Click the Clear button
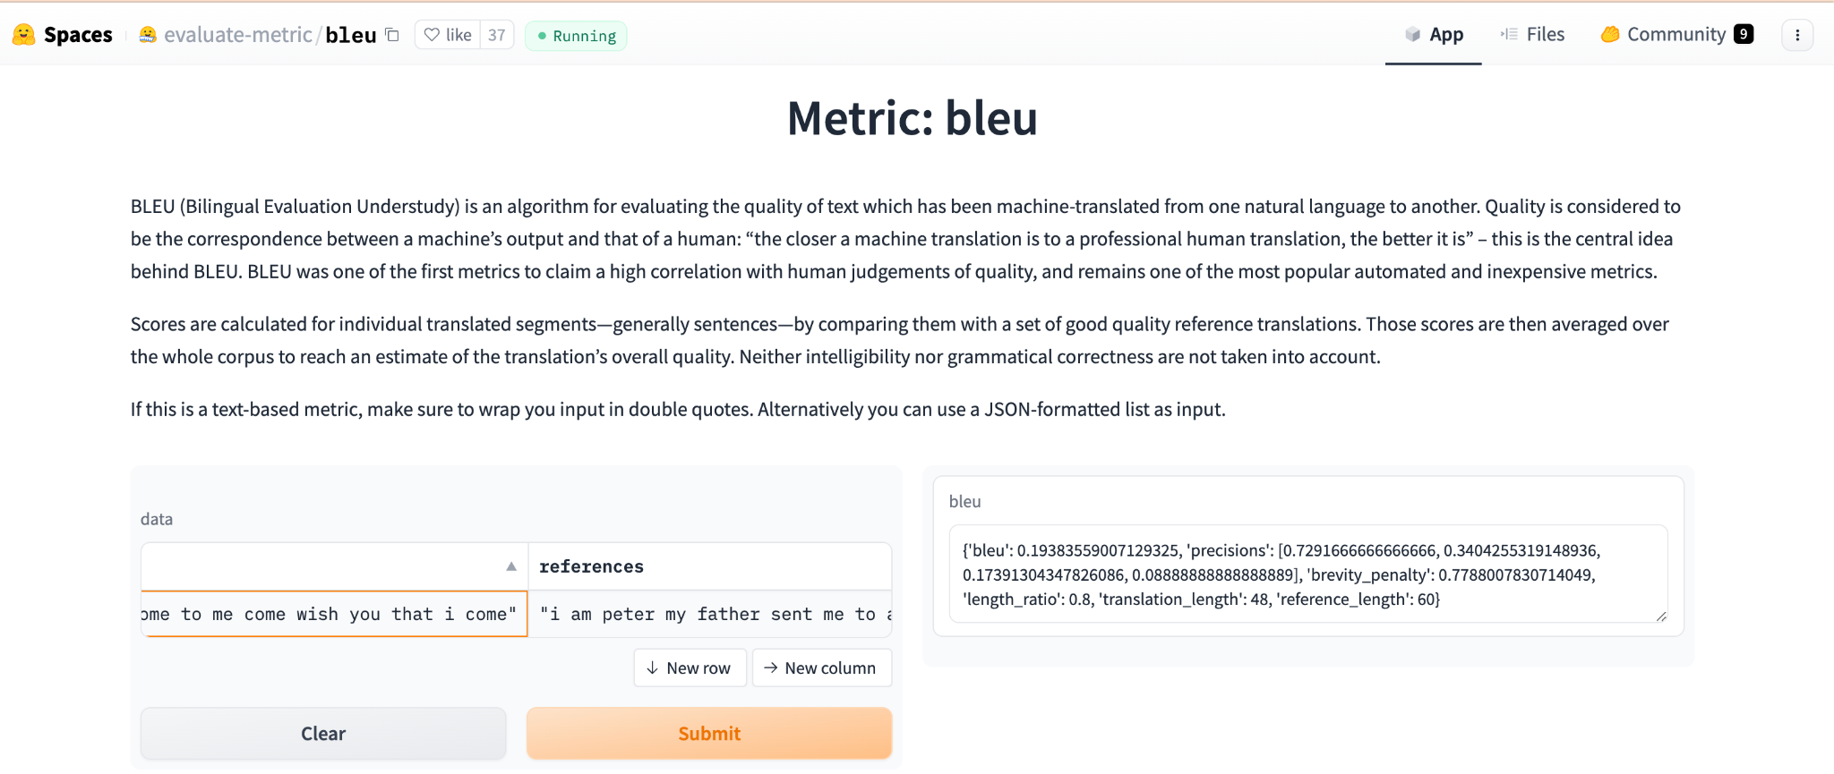Screen dimensions: 1834x774 [323, 734]
